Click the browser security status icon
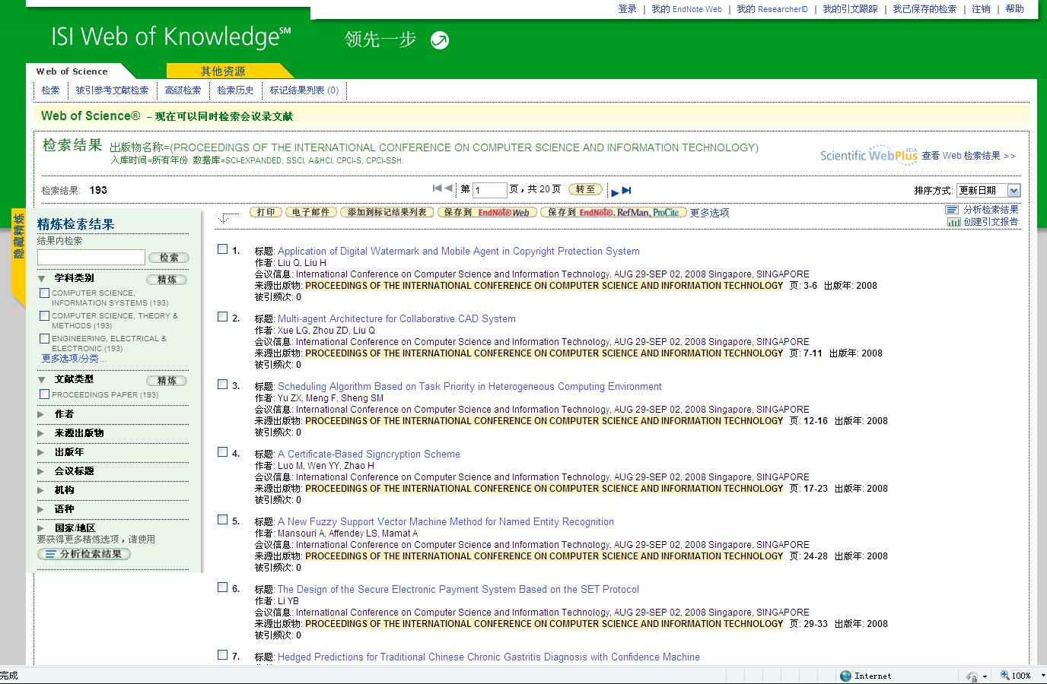Screen dimensions: 1047x684 coord(972,676)
